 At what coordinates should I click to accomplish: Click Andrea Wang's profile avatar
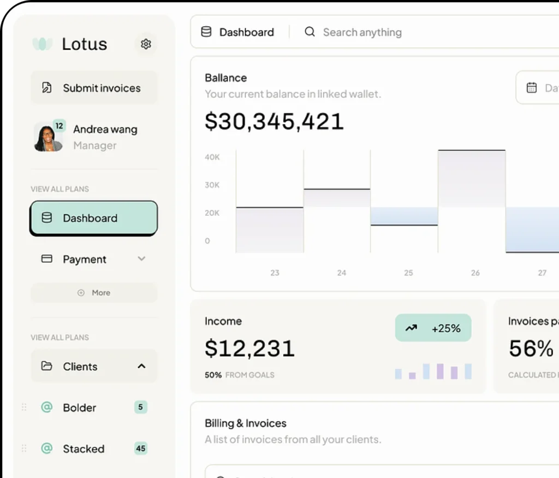(48, 137)
